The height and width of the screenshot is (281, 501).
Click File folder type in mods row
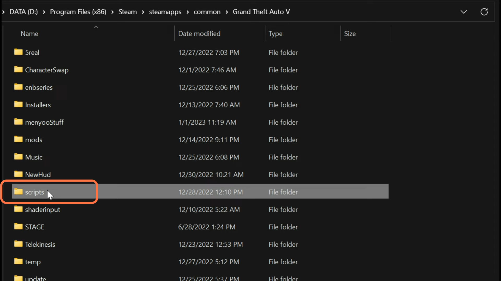pos(283,140)
